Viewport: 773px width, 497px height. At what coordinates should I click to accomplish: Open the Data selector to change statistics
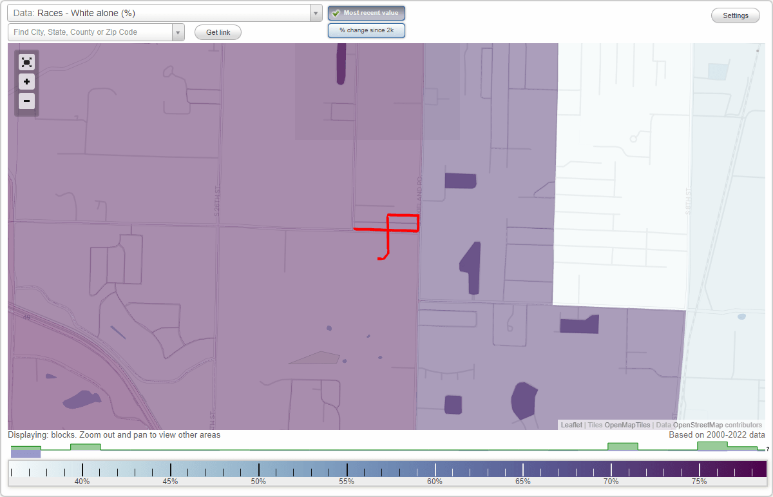click(161, 12)
